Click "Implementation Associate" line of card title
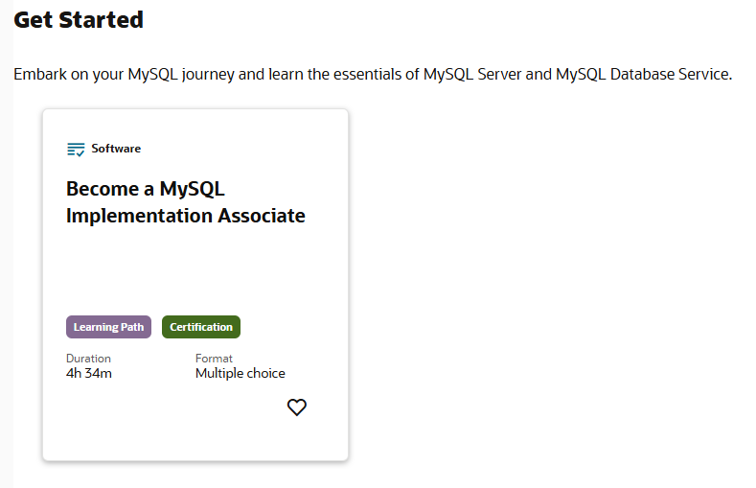The image size is (756, 488). click(185, 216)
